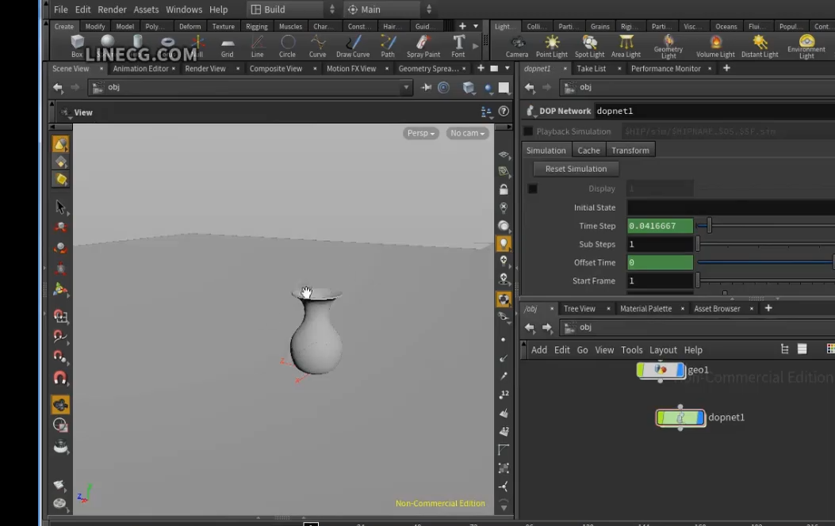Toggle the dopnet1 node display flag
Image resolution: width=835 pixels, height=526 pixels.
[x=699, y=417]
